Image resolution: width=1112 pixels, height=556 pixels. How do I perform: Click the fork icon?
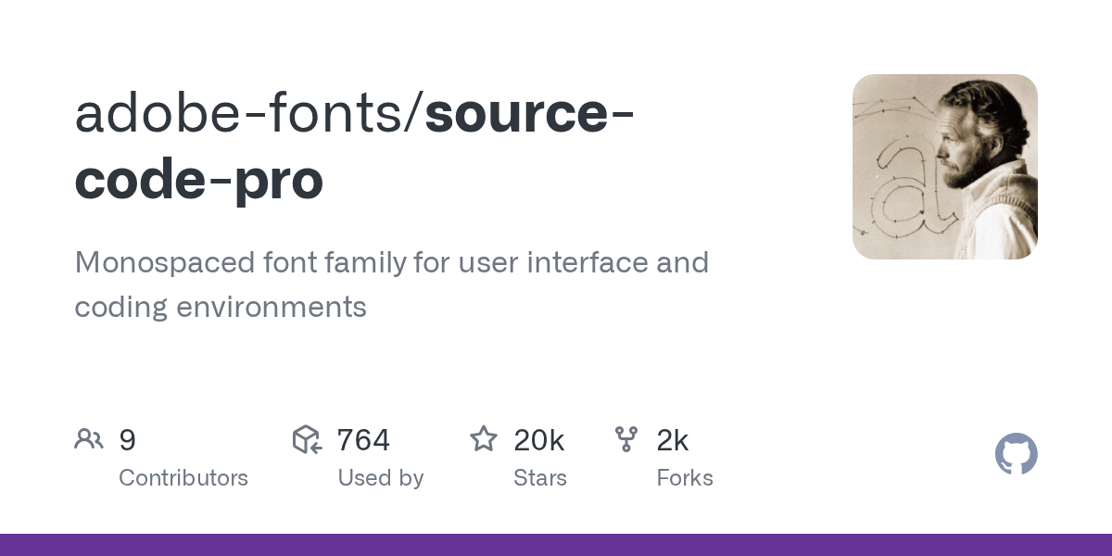tap(626, 439)
